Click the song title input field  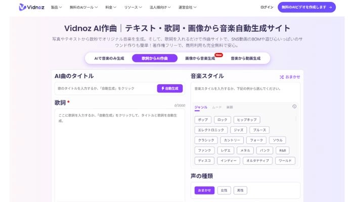click(105, 88)
